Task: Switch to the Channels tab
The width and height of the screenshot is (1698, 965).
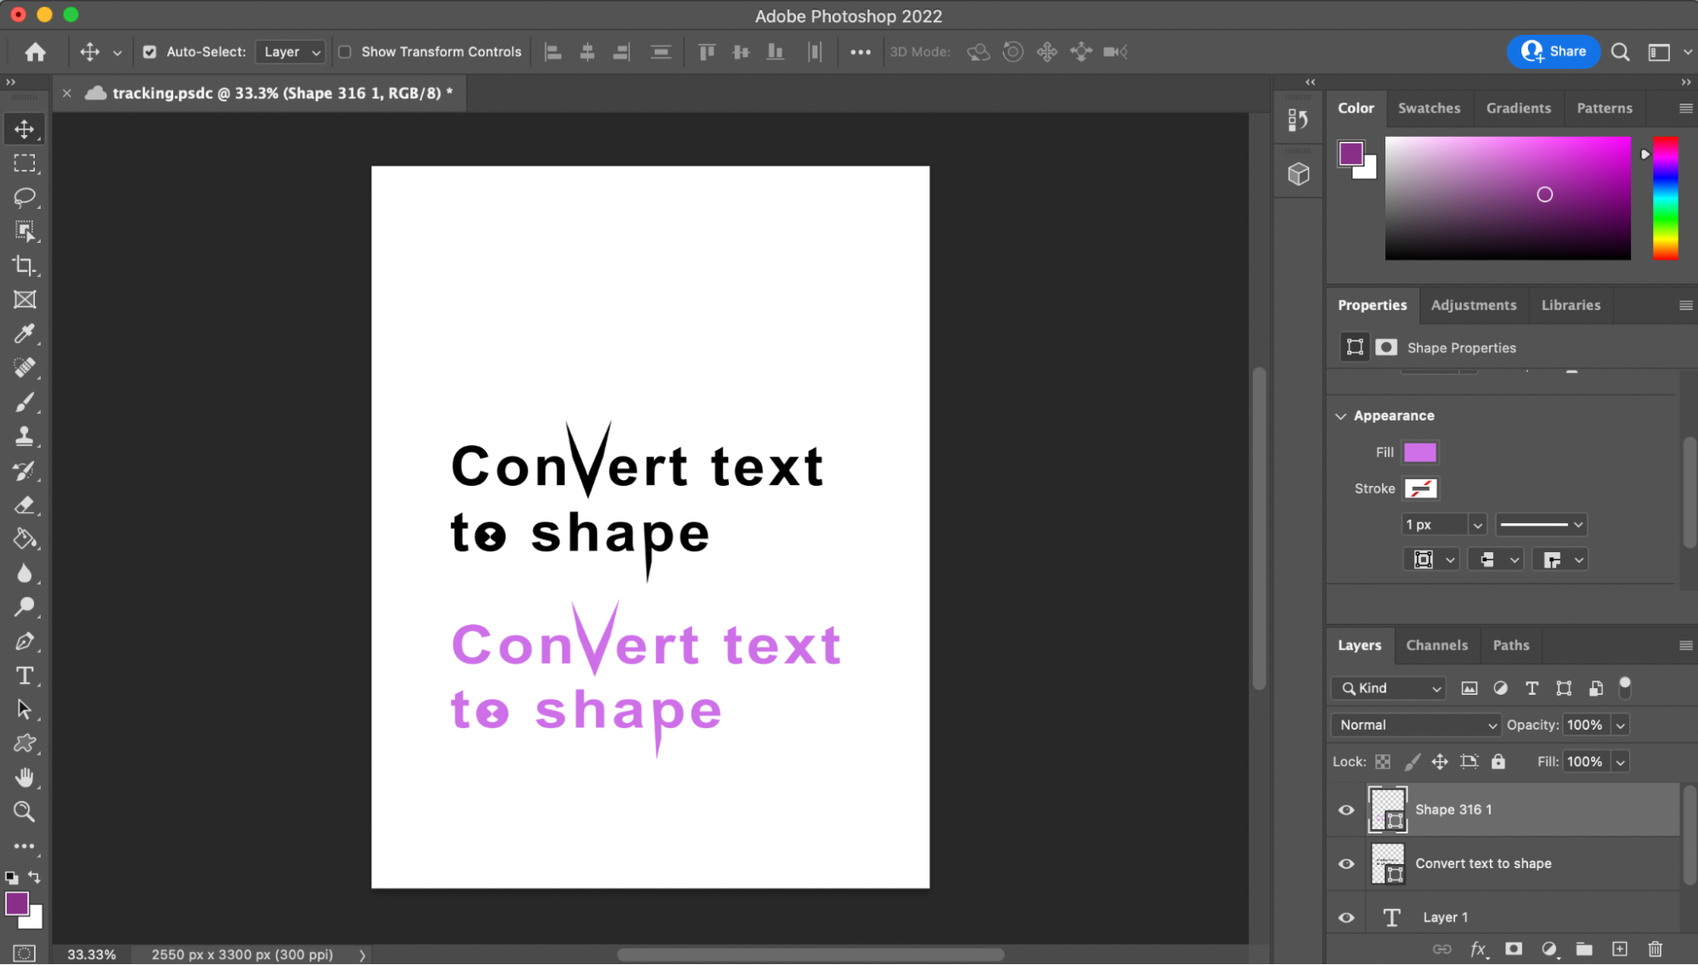Action: click(x=1436, y=646)
